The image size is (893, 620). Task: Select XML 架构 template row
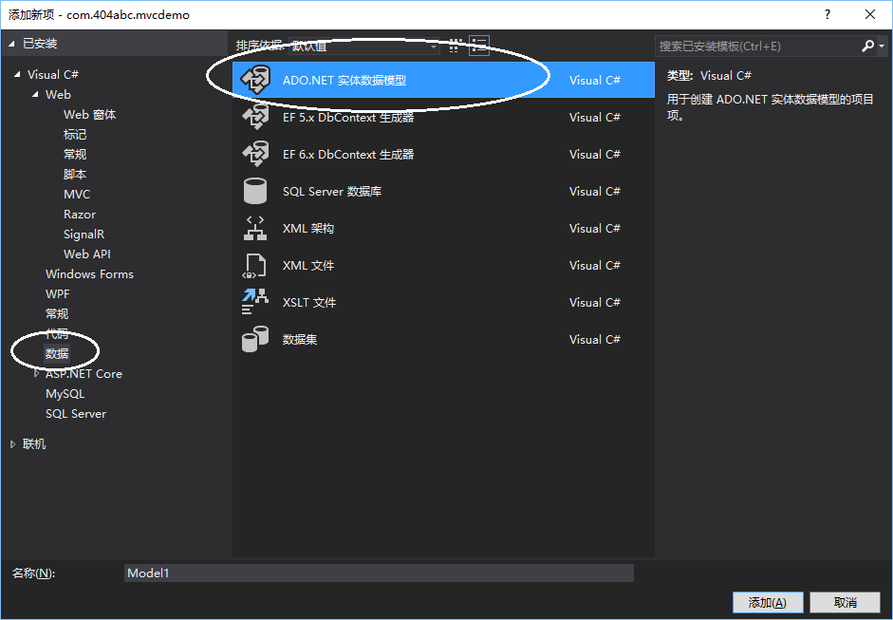pyautogui.click(x=443, y=228)
